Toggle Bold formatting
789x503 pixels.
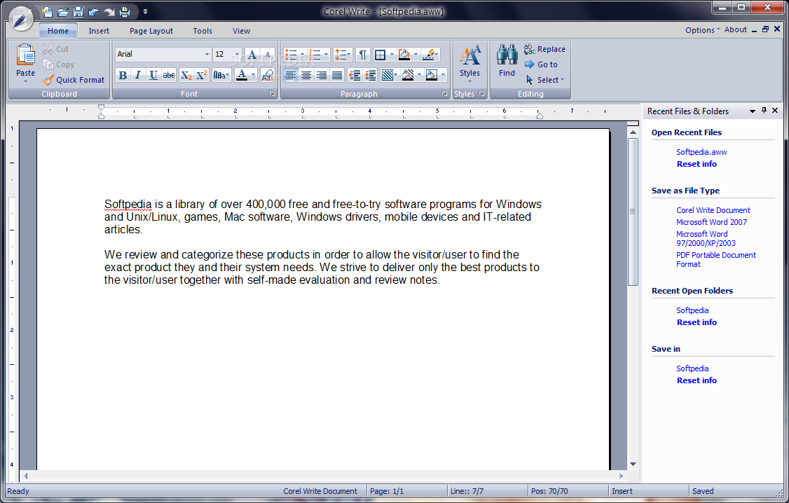pyautogui.click(x=123, y=76)
